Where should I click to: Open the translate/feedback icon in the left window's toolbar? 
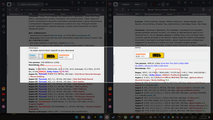pos(97,10)
